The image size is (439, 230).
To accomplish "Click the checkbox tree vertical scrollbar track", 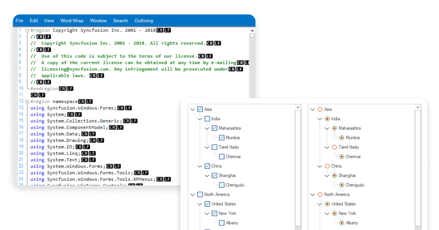I will 298,168.
